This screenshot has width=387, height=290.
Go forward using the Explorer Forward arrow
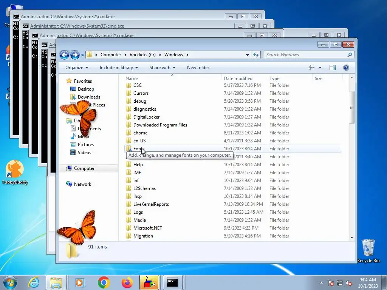75,55
